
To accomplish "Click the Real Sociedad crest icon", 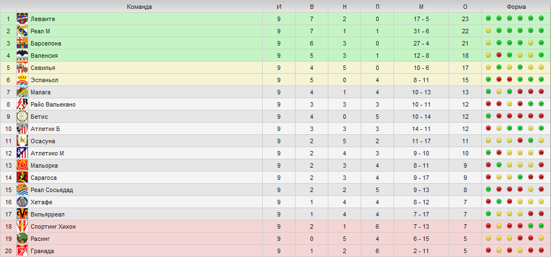I will 22,190.
